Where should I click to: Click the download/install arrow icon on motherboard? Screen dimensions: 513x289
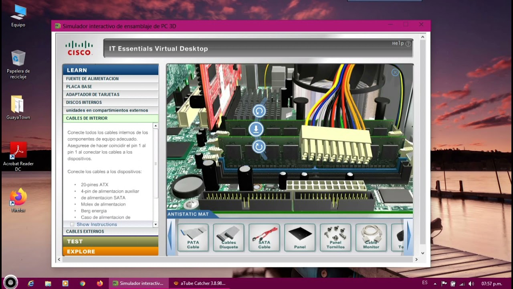point(256,129)
